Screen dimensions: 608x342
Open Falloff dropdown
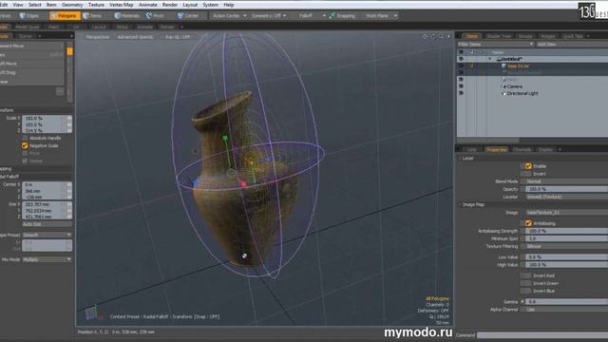(x=312, y=16)
